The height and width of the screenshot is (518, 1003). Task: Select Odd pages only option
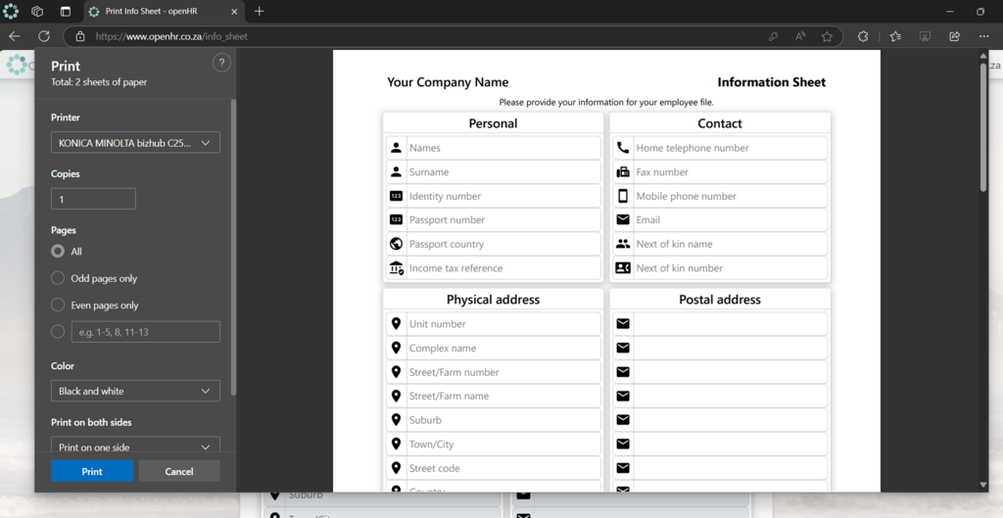coord(58,278)
